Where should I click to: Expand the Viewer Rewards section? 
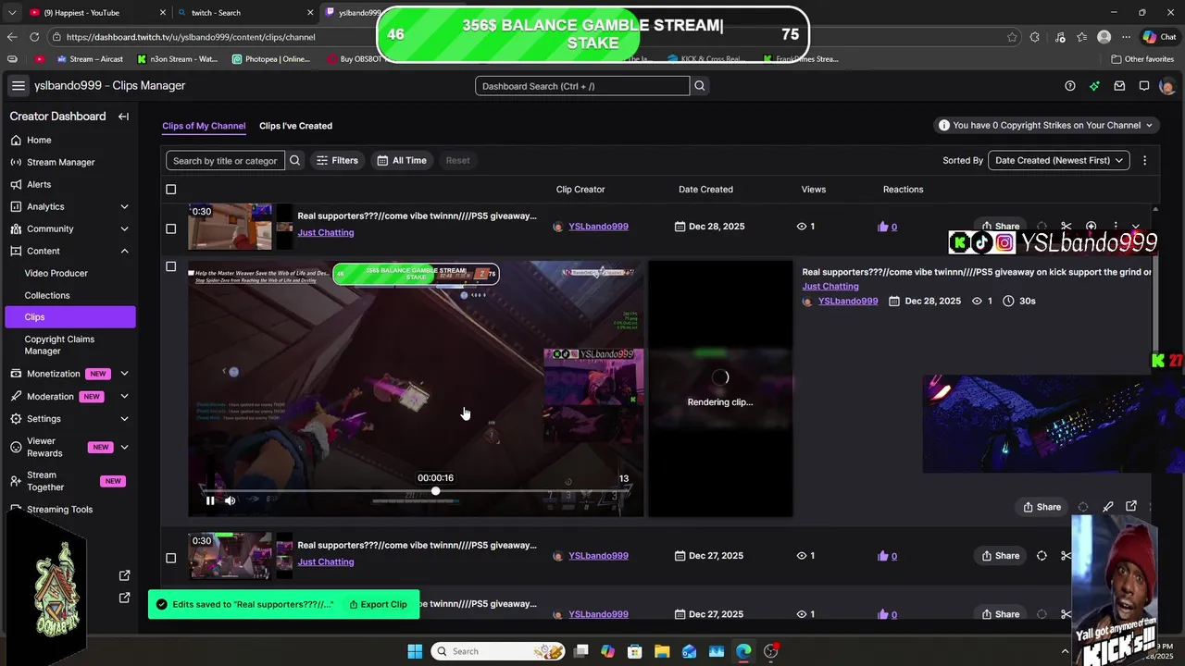124,447
